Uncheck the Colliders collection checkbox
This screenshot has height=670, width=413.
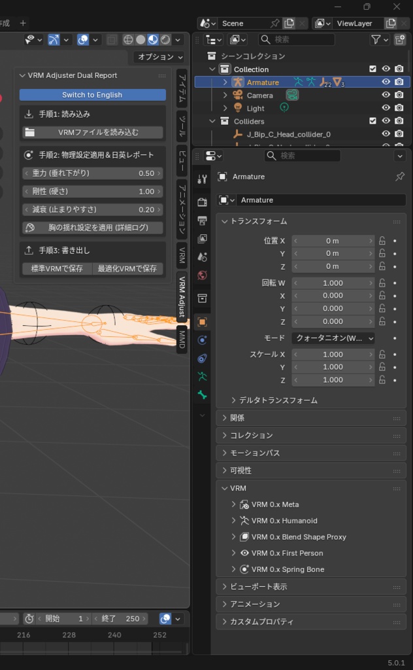coord(372,121)
